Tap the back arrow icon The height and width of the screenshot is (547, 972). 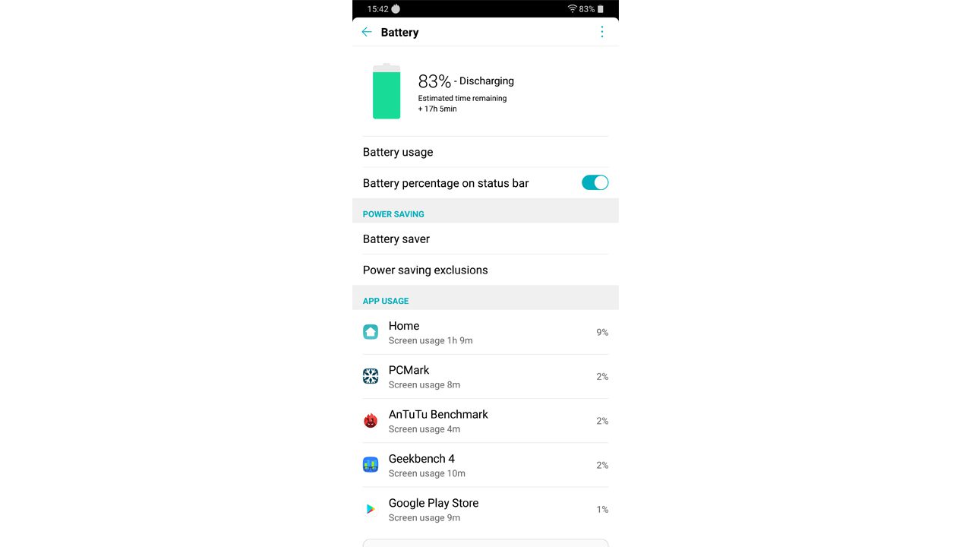tap(367, 32)
